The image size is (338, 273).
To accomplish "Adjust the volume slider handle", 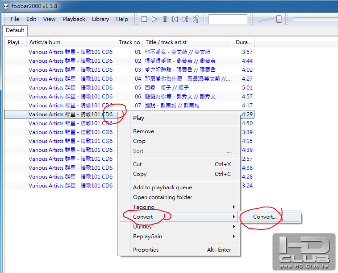I will pos(279,19).
